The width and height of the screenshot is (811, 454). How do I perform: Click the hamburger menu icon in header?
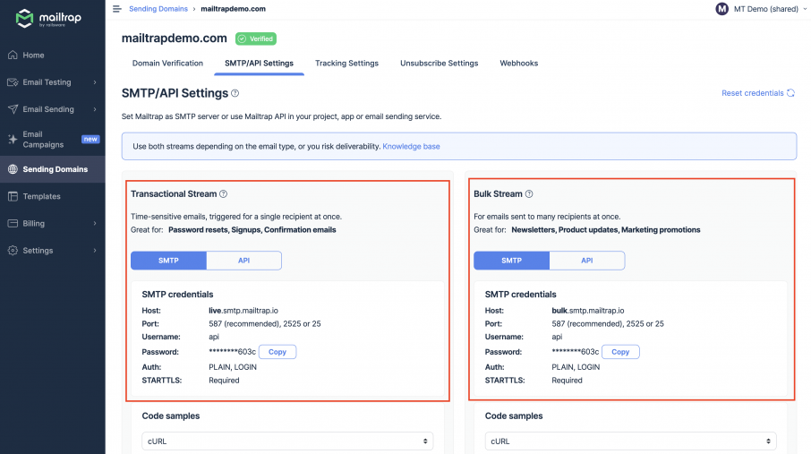coord(117,9)
